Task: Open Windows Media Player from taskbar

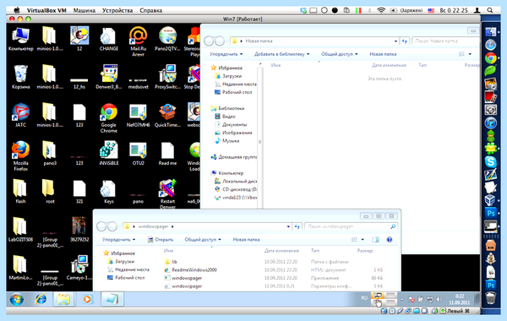Action: click(87, 300)
